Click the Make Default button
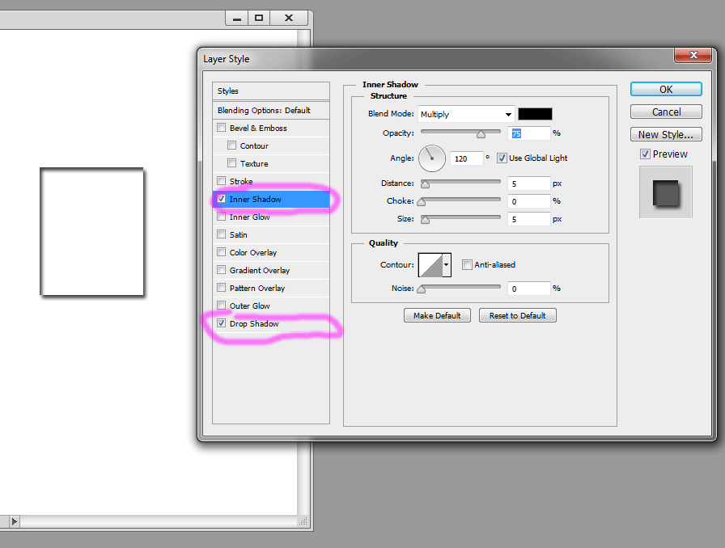This screenshot has height=548, width=725. 437,315
